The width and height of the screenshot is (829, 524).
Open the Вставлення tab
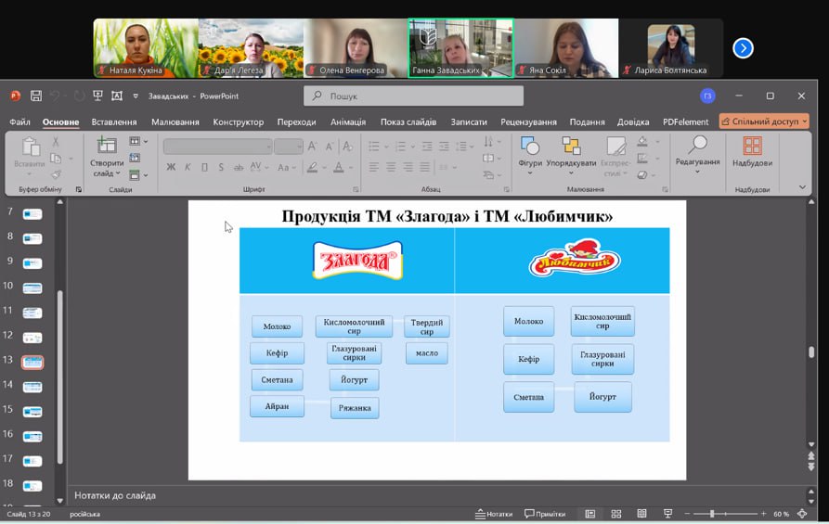pyautogui.click(x=114, y=121)
